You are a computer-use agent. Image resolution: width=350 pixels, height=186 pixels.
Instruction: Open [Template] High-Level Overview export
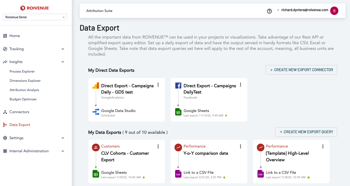pos(287,156)
